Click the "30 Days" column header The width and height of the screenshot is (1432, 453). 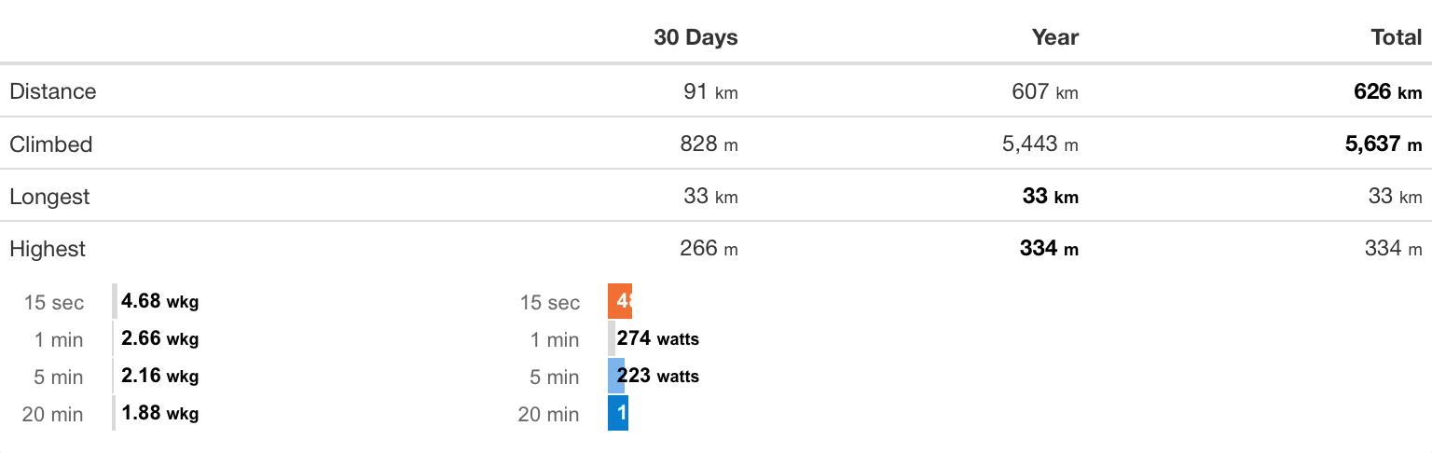[695, 37]
